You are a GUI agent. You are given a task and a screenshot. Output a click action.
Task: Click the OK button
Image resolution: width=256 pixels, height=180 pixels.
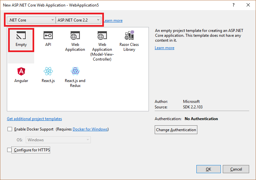(208, 169)
